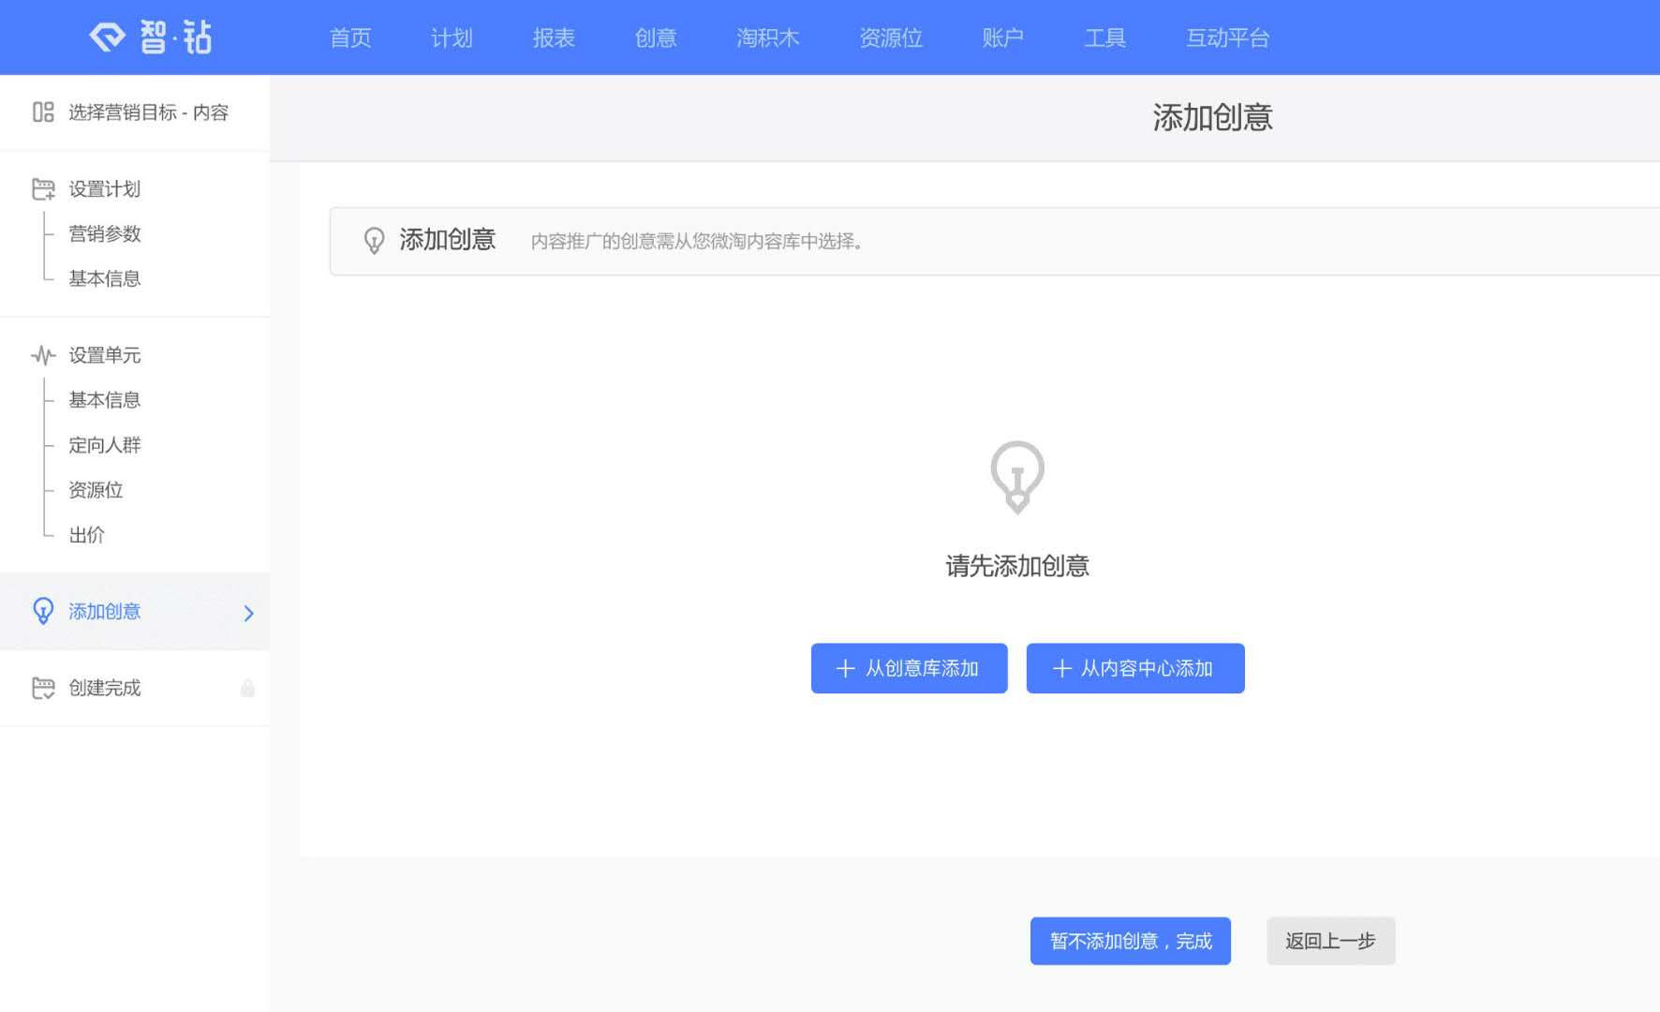The height and width of the screenshot is (1012, 1660).
Task: Click the lock icon beside 创建完成
Action: click(248, 688)
